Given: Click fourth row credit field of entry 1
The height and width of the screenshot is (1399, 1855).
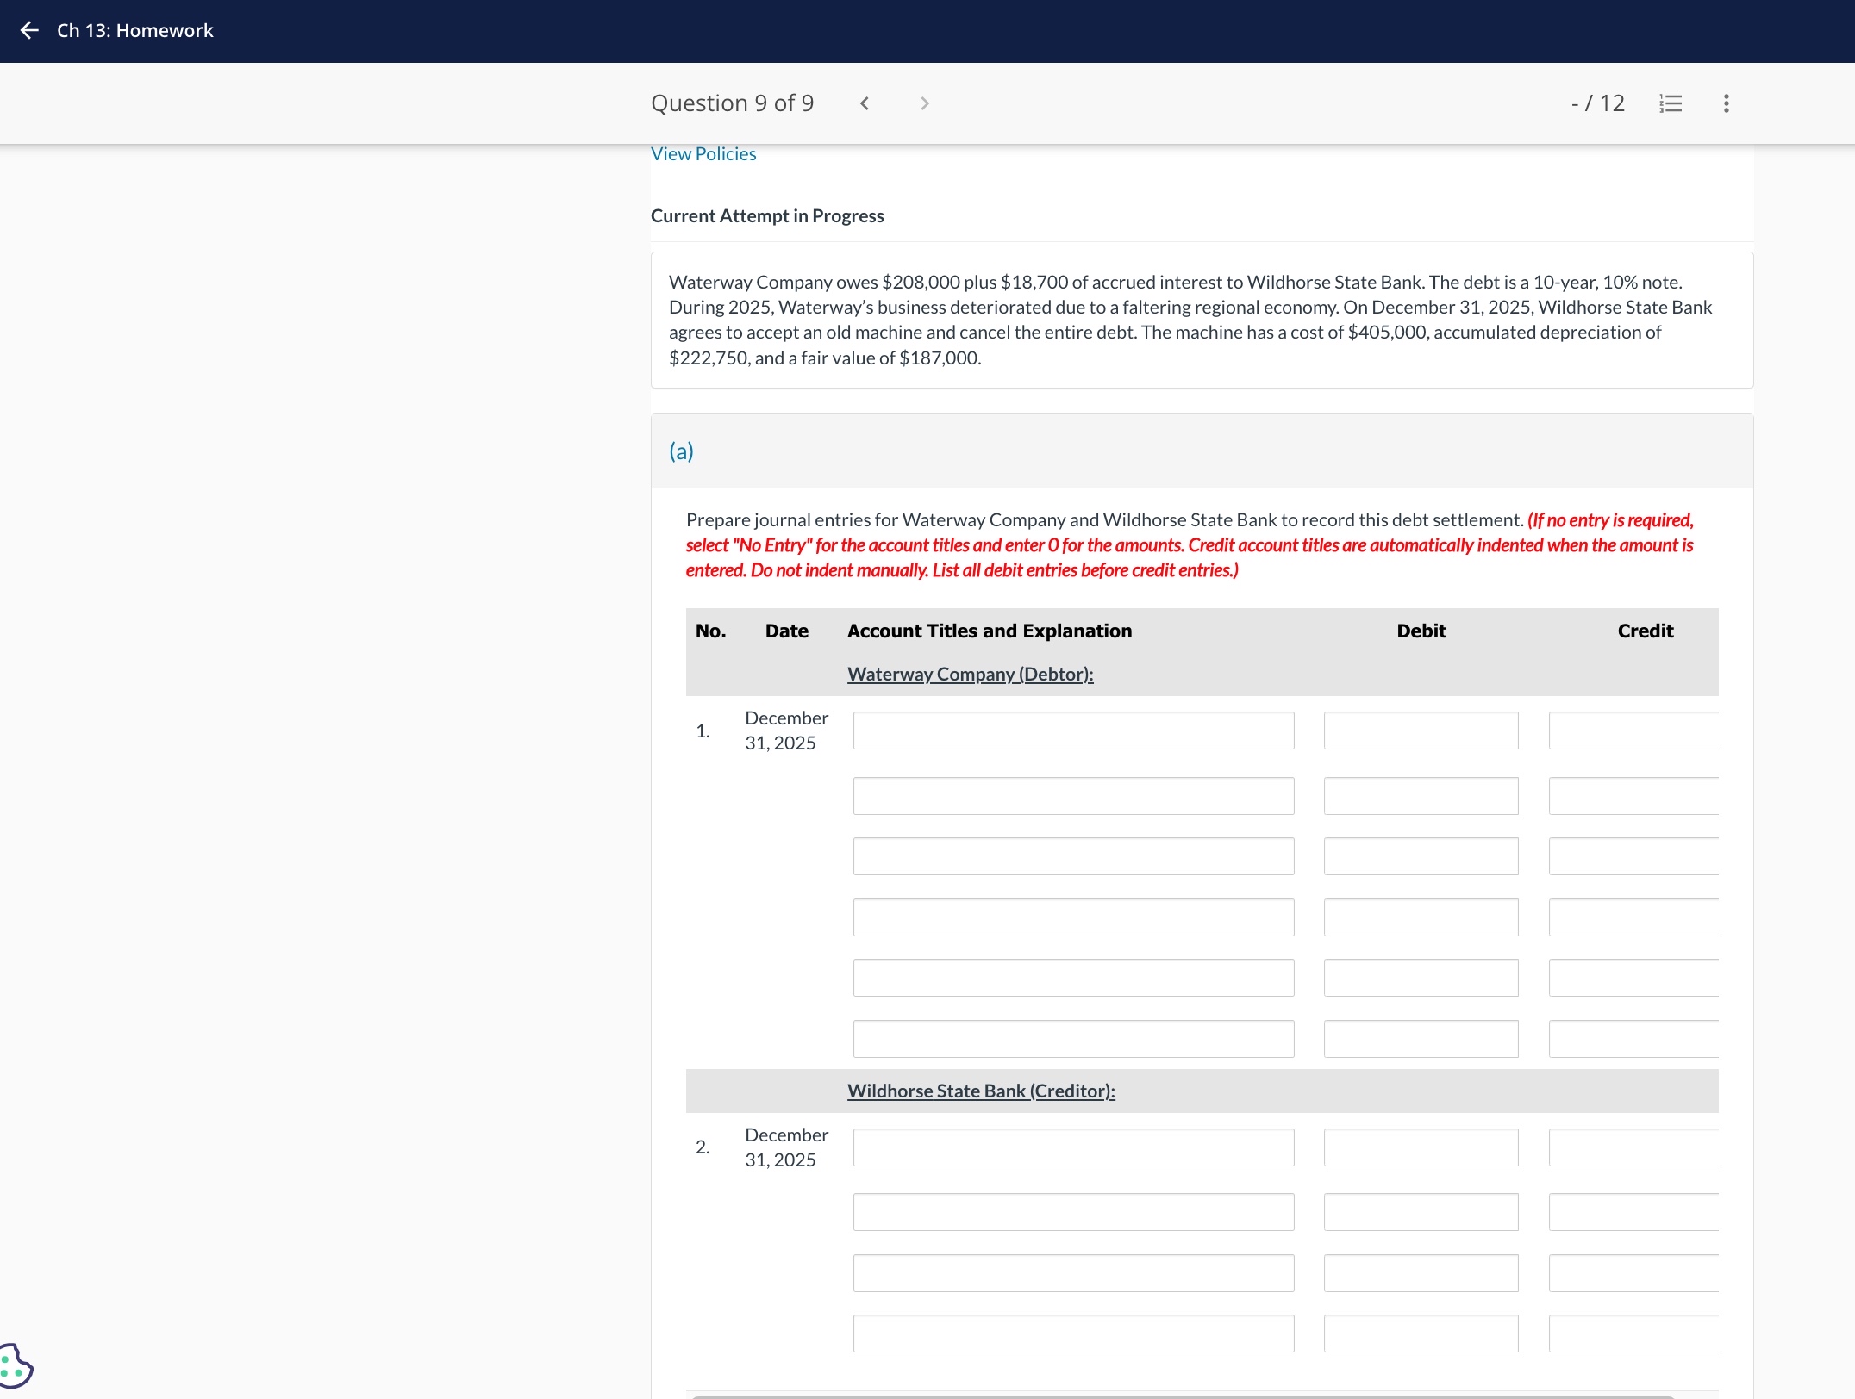Looking at the screenshot, I should [1632, 917].
